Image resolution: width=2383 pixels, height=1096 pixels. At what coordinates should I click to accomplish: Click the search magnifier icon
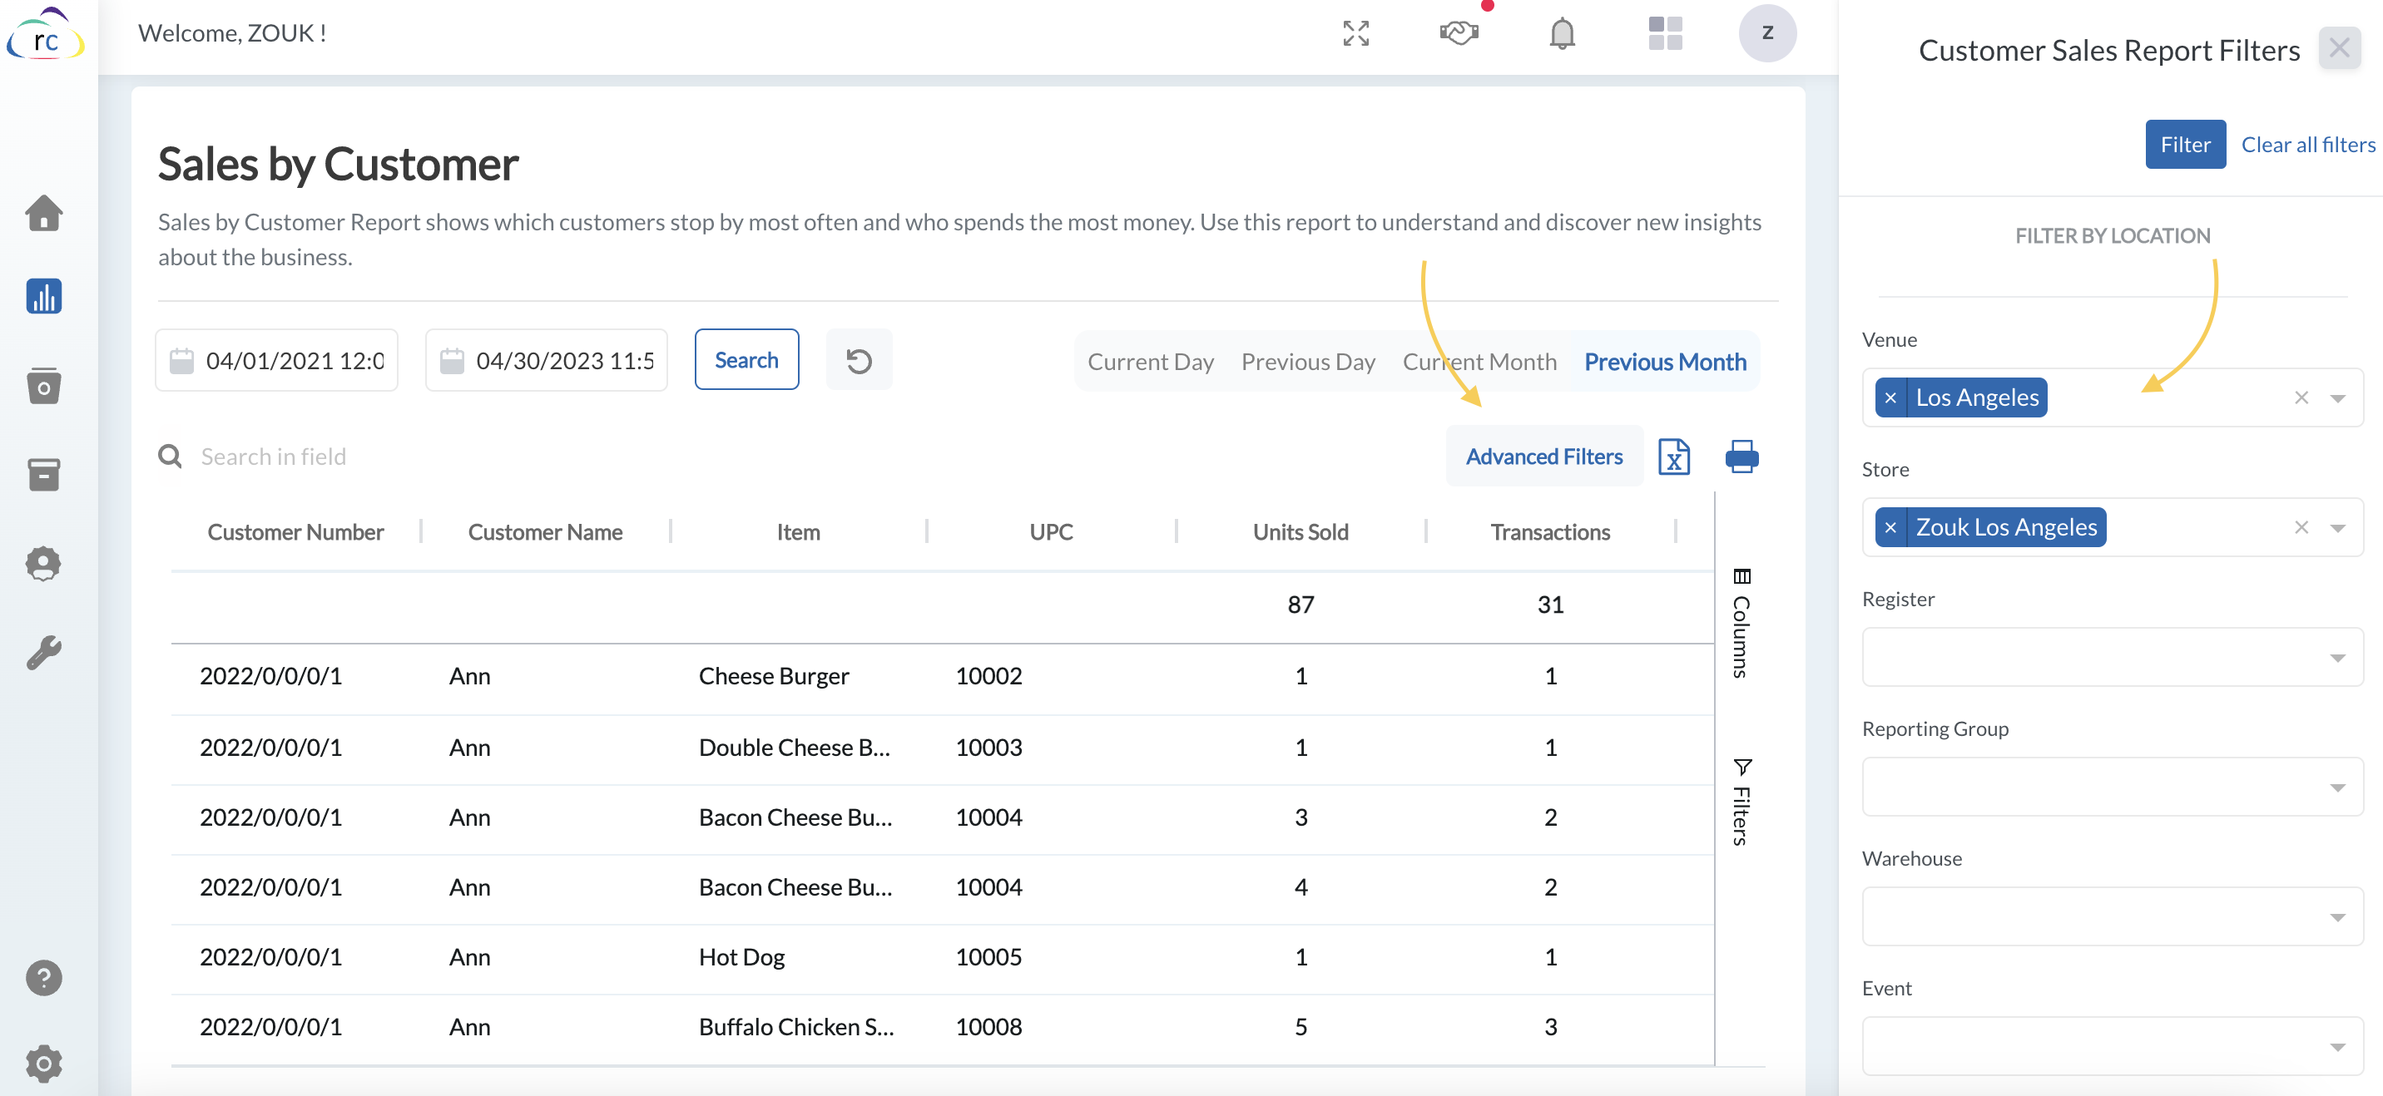click(171, 456)
